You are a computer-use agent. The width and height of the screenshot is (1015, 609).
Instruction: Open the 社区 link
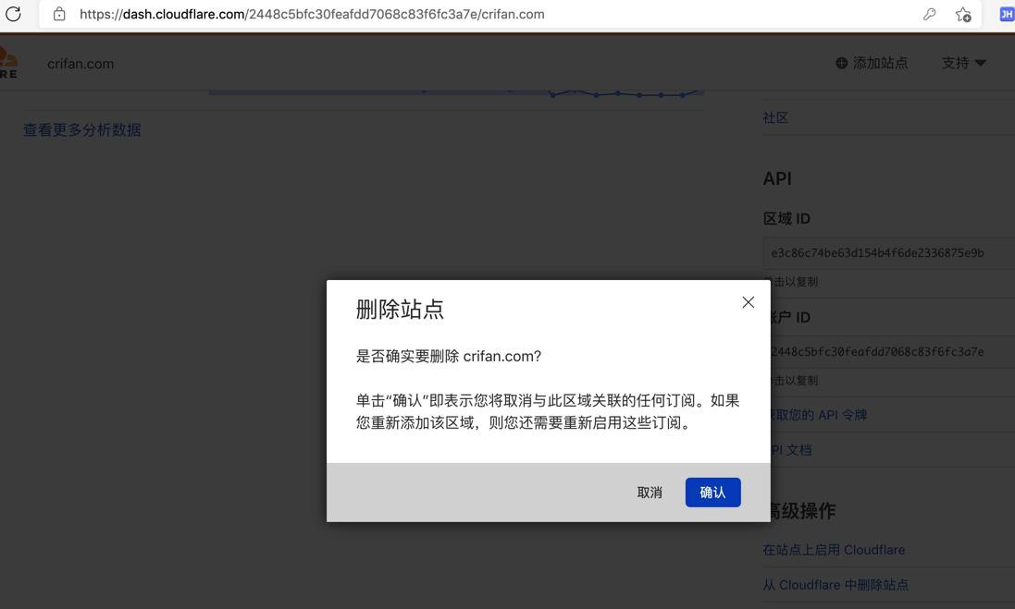click(x=775, y=117)
